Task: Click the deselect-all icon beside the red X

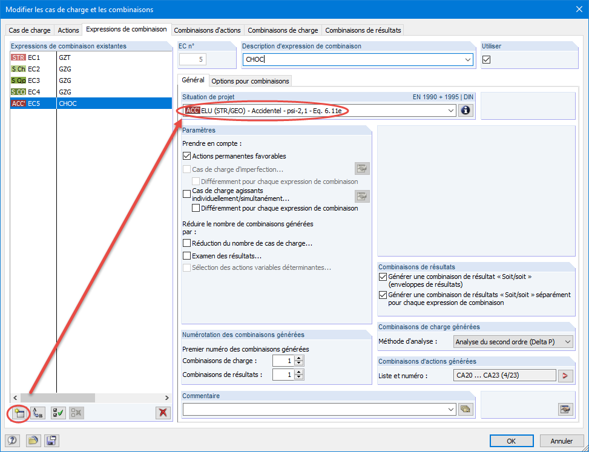Action: tap(76, 413)
